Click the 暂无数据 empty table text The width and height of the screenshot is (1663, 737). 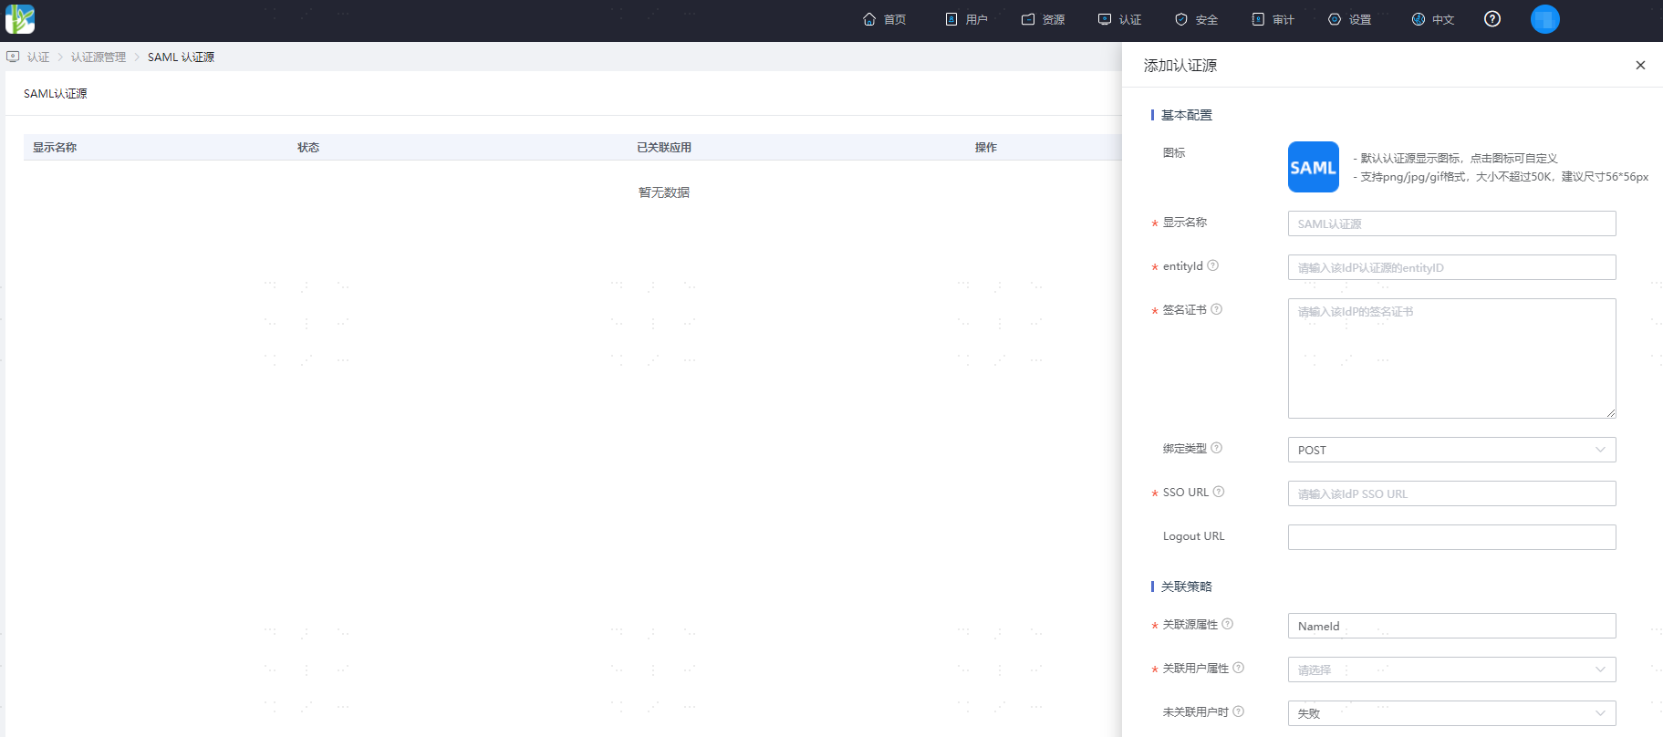tap(664, 192)
